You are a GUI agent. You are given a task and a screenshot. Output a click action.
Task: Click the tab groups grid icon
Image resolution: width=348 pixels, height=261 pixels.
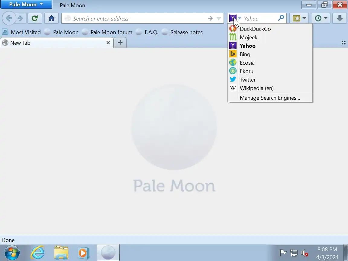343,43
